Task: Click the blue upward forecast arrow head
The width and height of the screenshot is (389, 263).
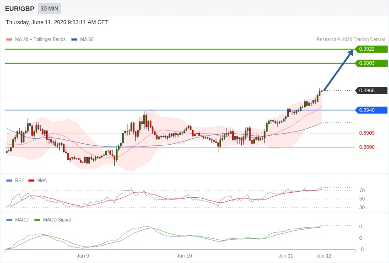Action: pos(351,53)
